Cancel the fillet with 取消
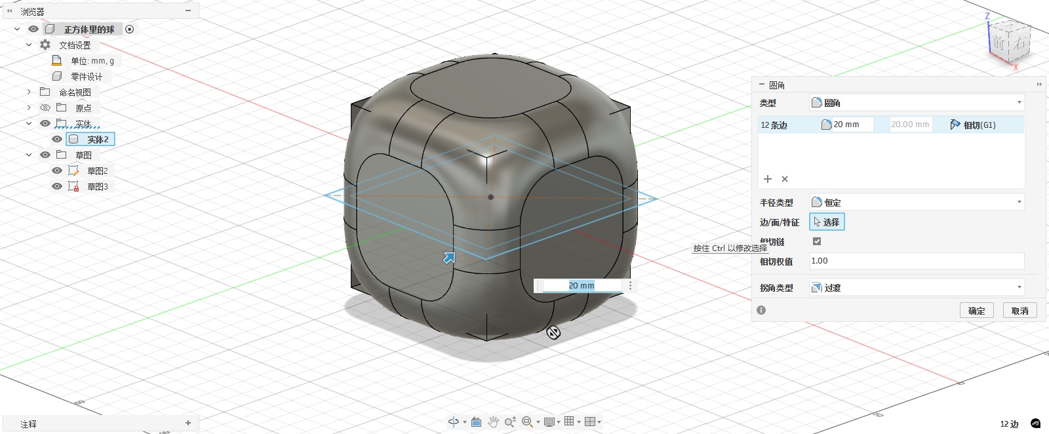Viewport: 1049px width, 434px height. tap(1020, 310)
